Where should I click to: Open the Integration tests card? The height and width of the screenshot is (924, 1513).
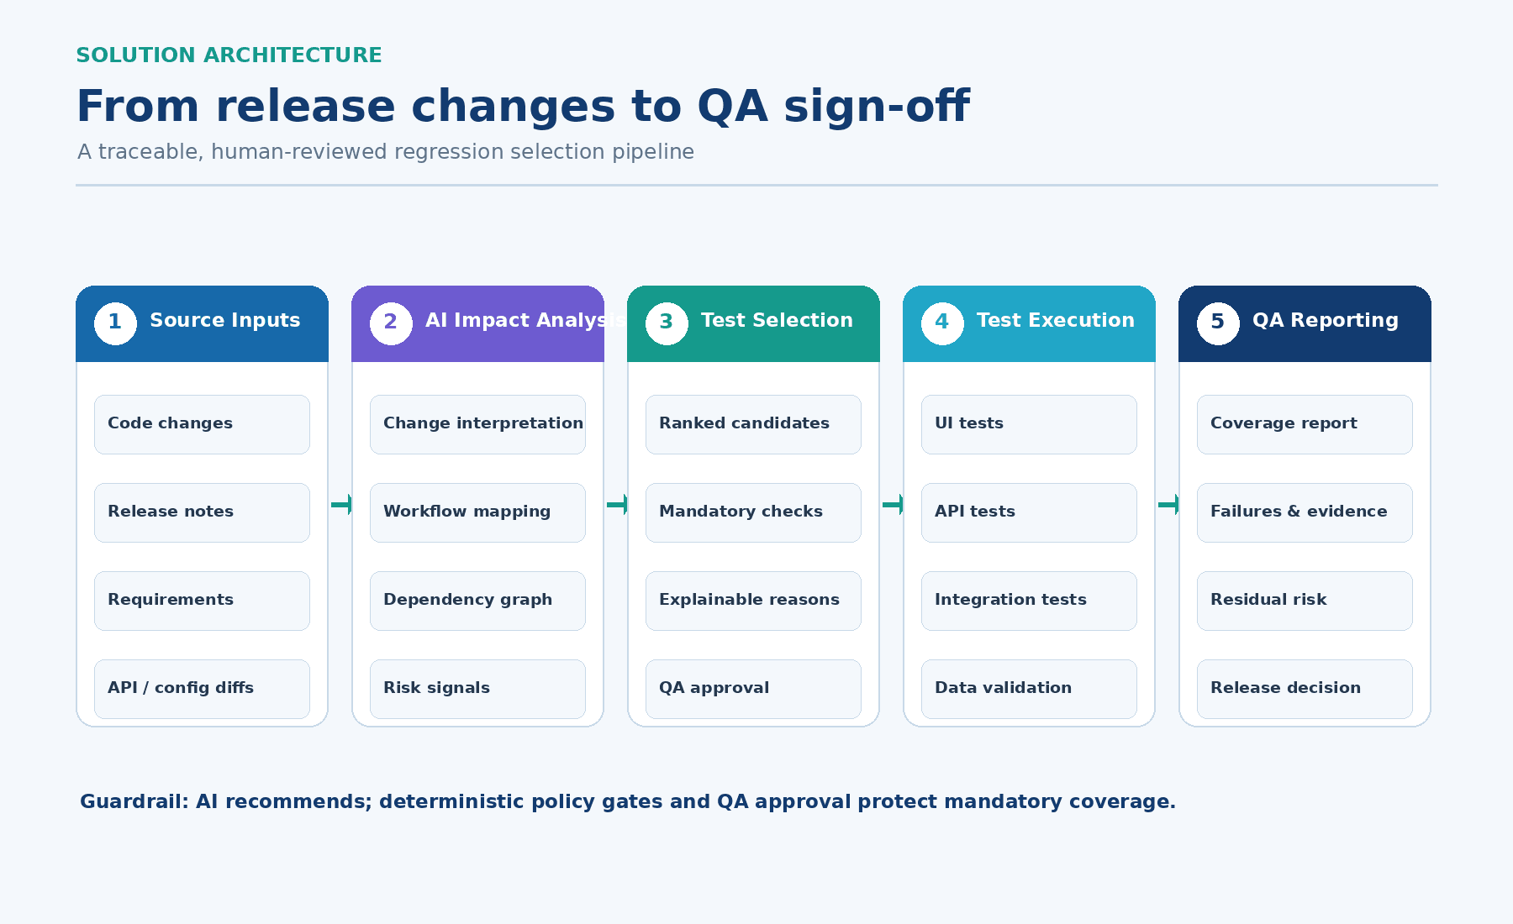tap(1029, 601)
